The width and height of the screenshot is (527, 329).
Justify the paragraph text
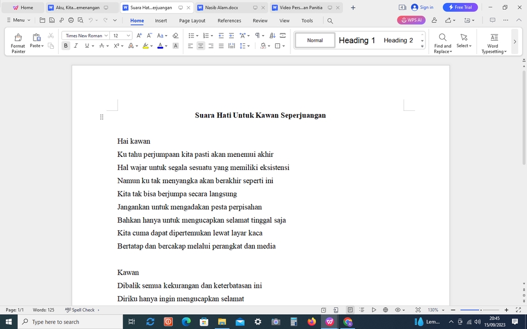[x=221, y=46]
